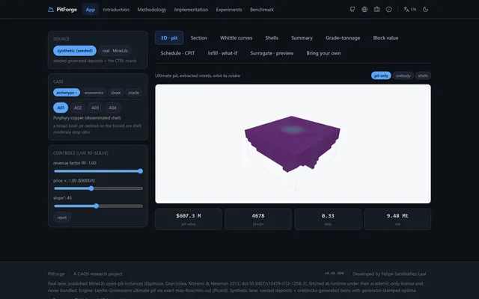
Task: Select synthetic (seeded) source
Action: (75, 51)
